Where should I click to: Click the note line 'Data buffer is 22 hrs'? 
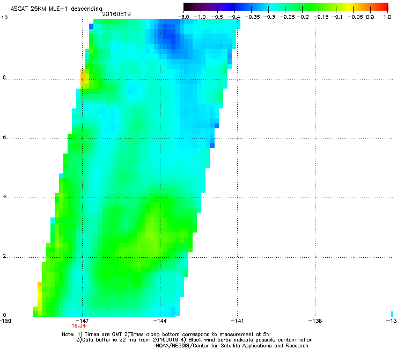click(x=194, y=340)
